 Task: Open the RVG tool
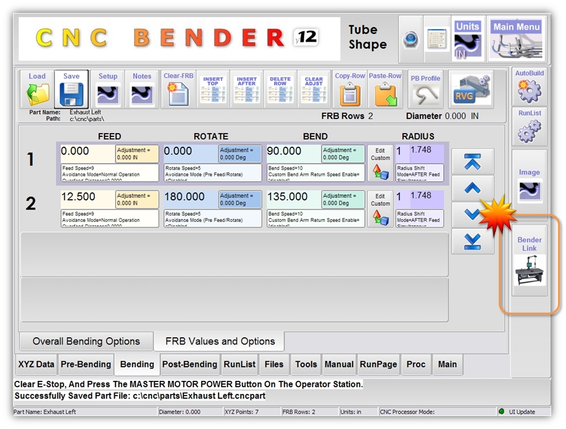click(x=470, y=91)
